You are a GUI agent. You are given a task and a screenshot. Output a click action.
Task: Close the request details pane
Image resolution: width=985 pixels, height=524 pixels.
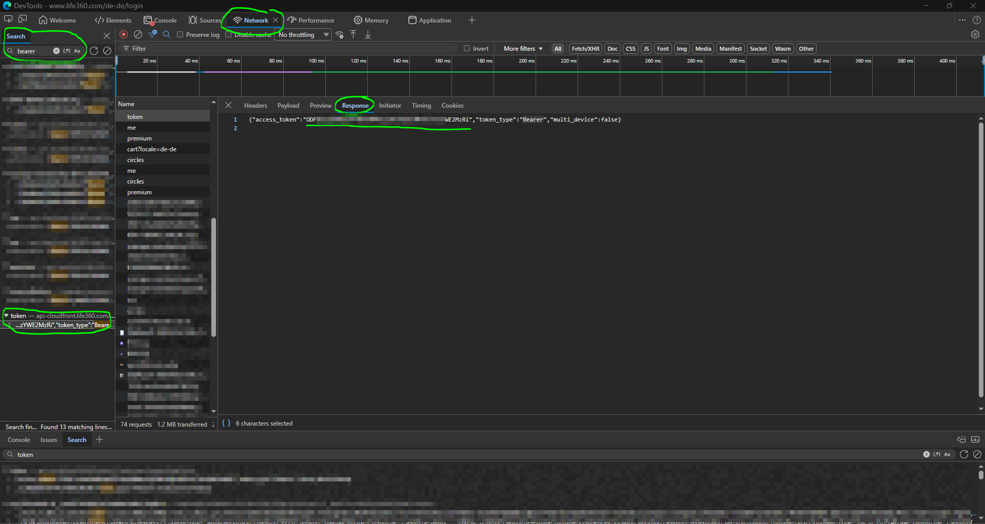tap(228, 105)
